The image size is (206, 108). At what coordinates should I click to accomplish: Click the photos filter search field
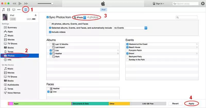click(187, 17)
